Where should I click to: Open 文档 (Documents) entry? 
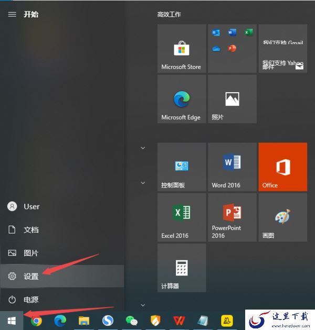(62, 229)
